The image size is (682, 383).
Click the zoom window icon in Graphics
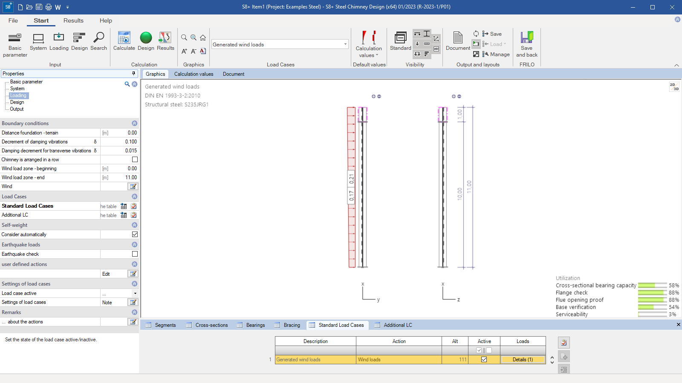coord(194,37)
